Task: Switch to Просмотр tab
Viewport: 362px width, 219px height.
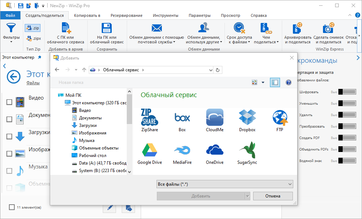Action: 230,15
